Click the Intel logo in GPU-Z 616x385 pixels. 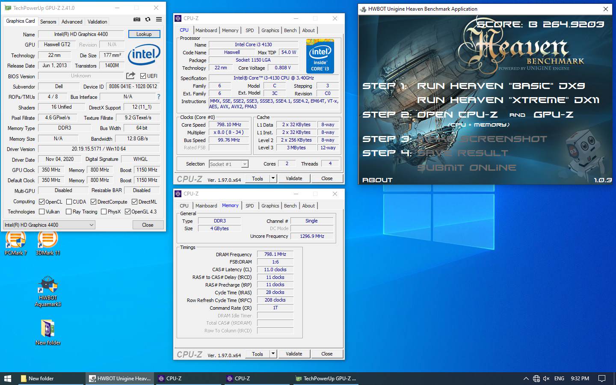pyautogui.click(x=144, y=55)
